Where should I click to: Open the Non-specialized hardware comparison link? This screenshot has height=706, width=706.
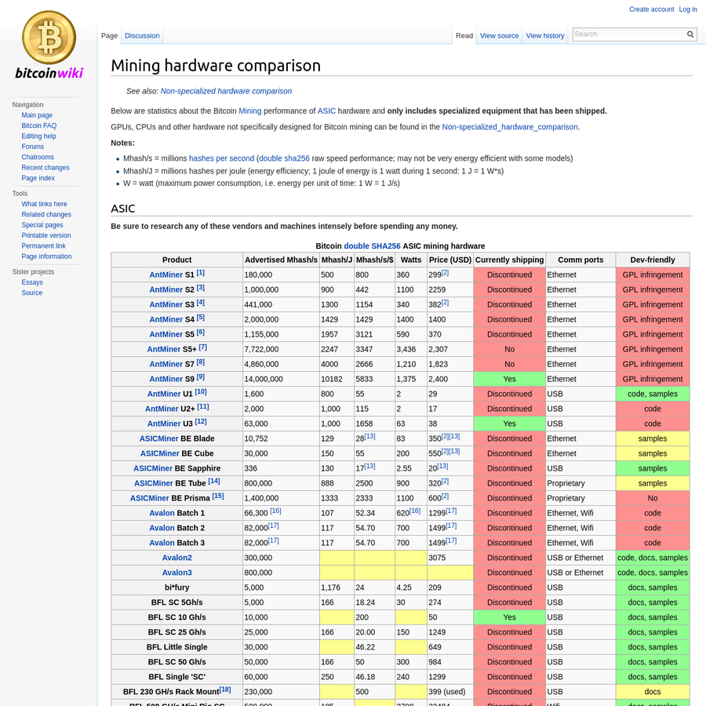pyautogui.click(x=226, y=91)
